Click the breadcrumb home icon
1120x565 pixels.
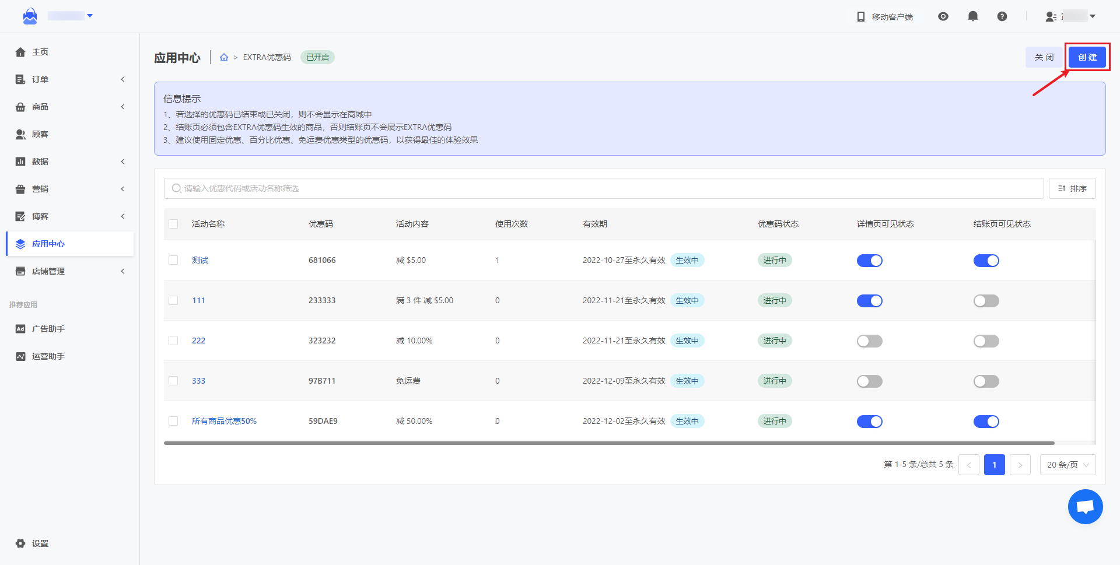point(224,57)
